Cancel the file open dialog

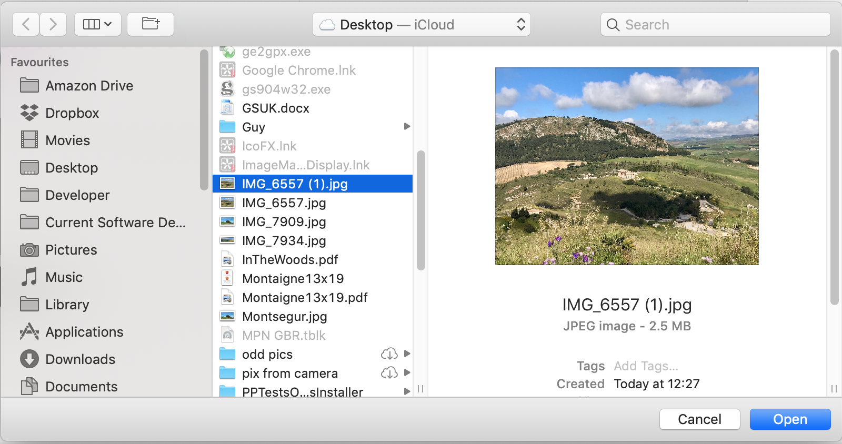700,419
